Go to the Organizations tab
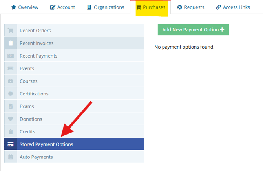This screenshot has height=171, width=263. (x=105, y=7)
